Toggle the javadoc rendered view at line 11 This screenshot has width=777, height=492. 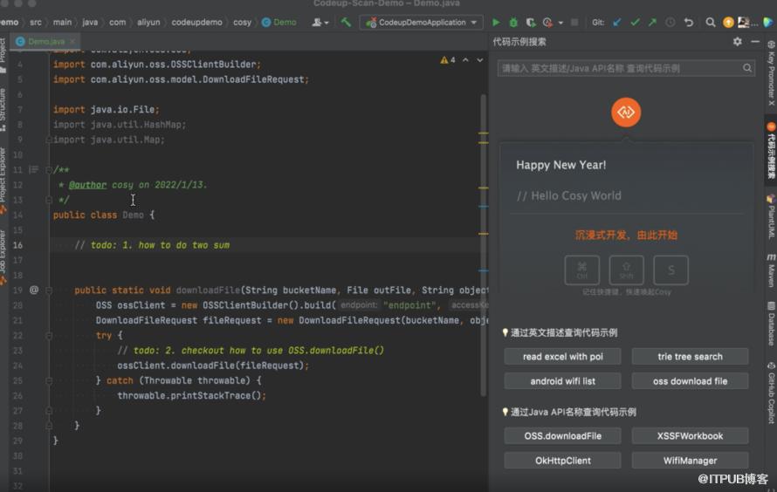coord(34,169)
